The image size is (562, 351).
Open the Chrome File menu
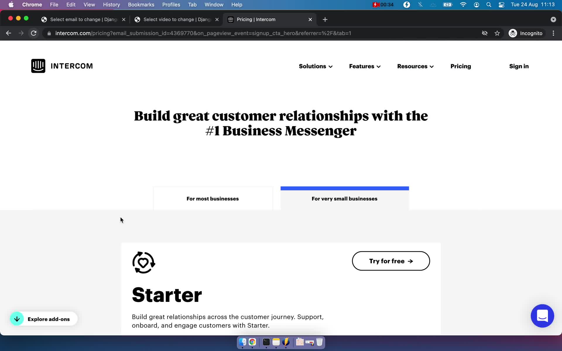(x=54, y=5)
